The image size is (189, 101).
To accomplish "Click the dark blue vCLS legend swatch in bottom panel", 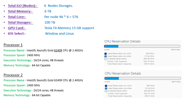I will pyautogui.click(x=106, y=86).
